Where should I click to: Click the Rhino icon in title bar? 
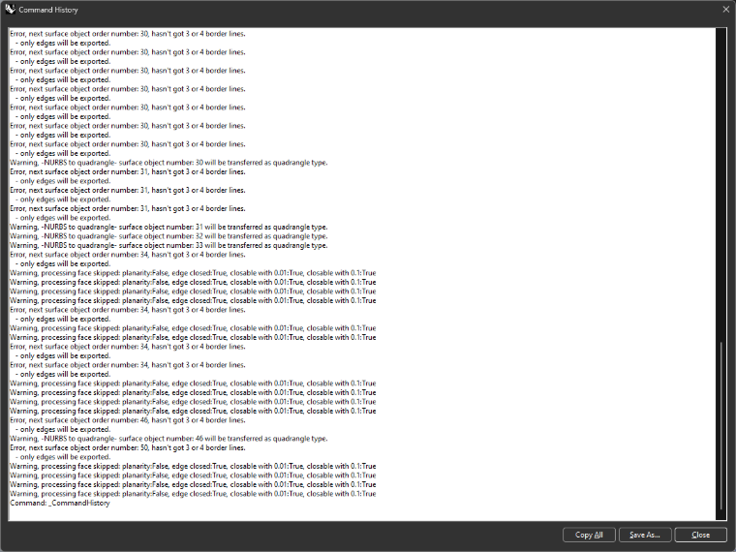(x=10, y=10)
